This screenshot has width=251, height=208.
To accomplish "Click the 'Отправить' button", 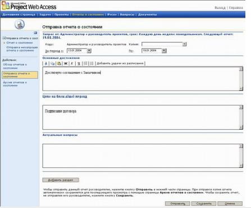I will tap(177, 204).
